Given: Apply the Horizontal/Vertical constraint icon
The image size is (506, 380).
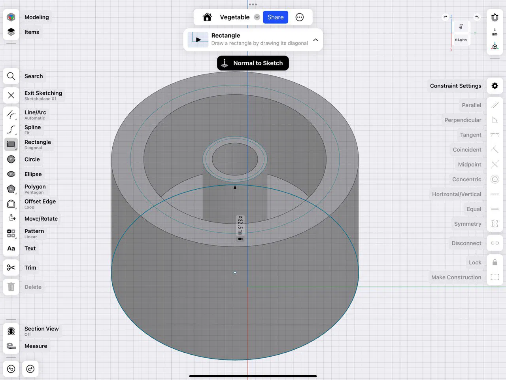Looking at the screenshot, I should click(x=495, y=194).
